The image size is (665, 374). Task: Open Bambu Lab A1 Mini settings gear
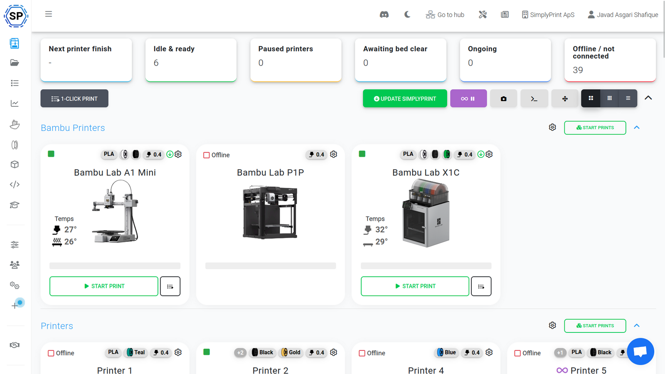178,154
